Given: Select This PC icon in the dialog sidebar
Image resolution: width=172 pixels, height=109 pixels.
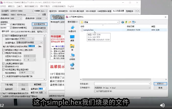Looking at the screenshot, I should point(72,57).
